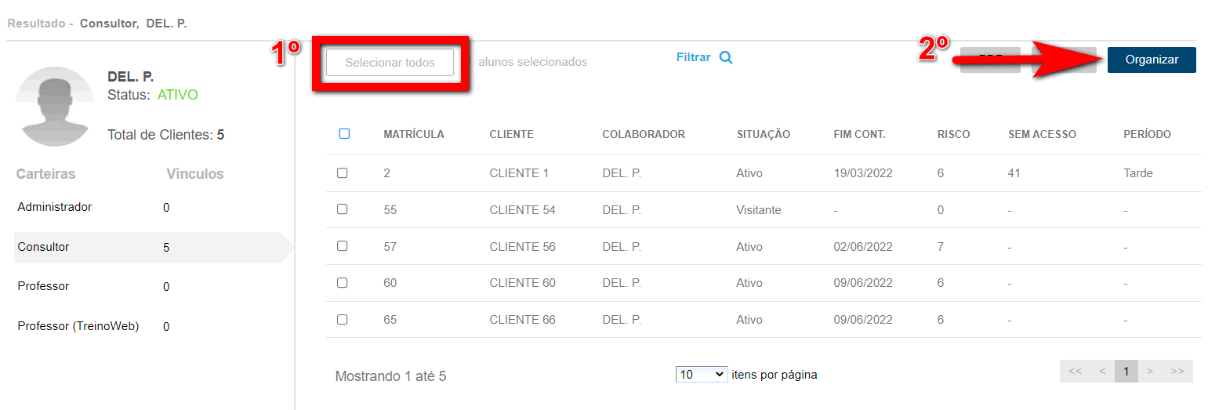Click the user profile avatar picture
Screen dimensions: 1208x410
coord(55,107)
